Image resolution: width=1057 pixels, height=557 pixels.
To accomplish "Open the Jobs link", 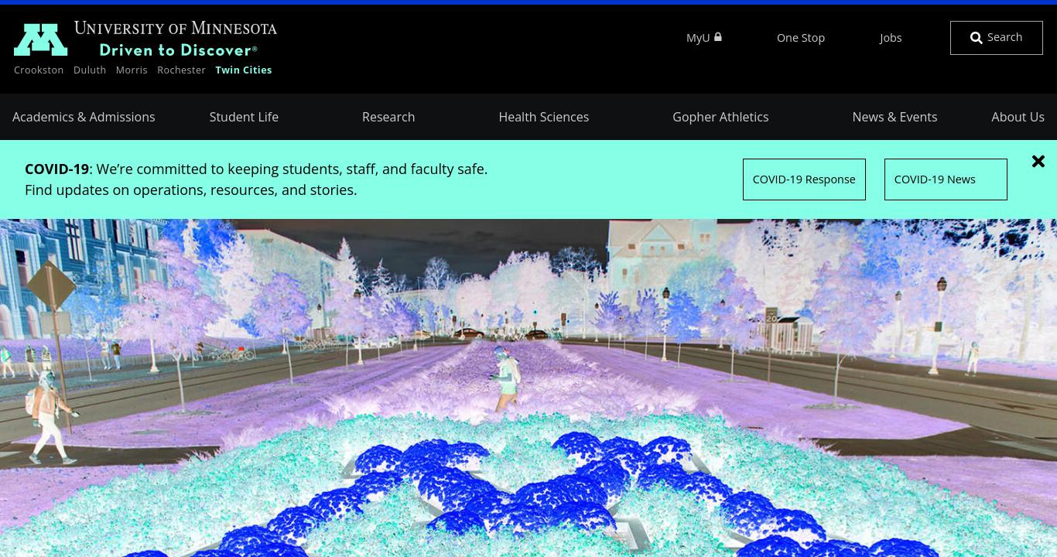I will coord(891,38).
